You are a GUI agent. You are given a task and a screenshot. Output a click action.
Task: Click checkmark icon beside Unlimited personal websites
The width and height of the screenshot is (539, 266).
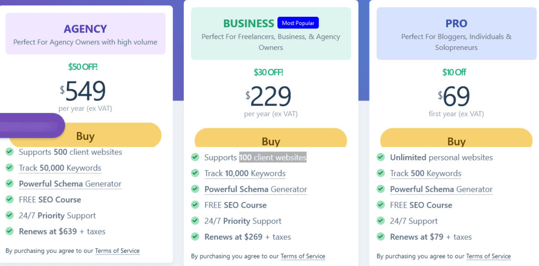(x=381, y=157)
